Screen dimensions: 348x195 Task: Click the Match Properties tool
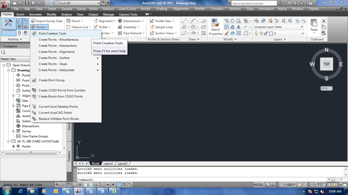[216, 27]
